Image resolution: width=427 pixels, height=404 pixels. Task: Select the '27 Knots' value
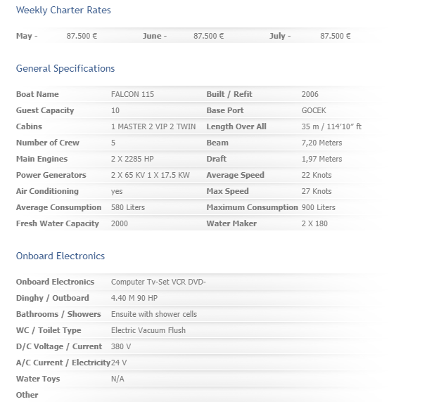317,191
